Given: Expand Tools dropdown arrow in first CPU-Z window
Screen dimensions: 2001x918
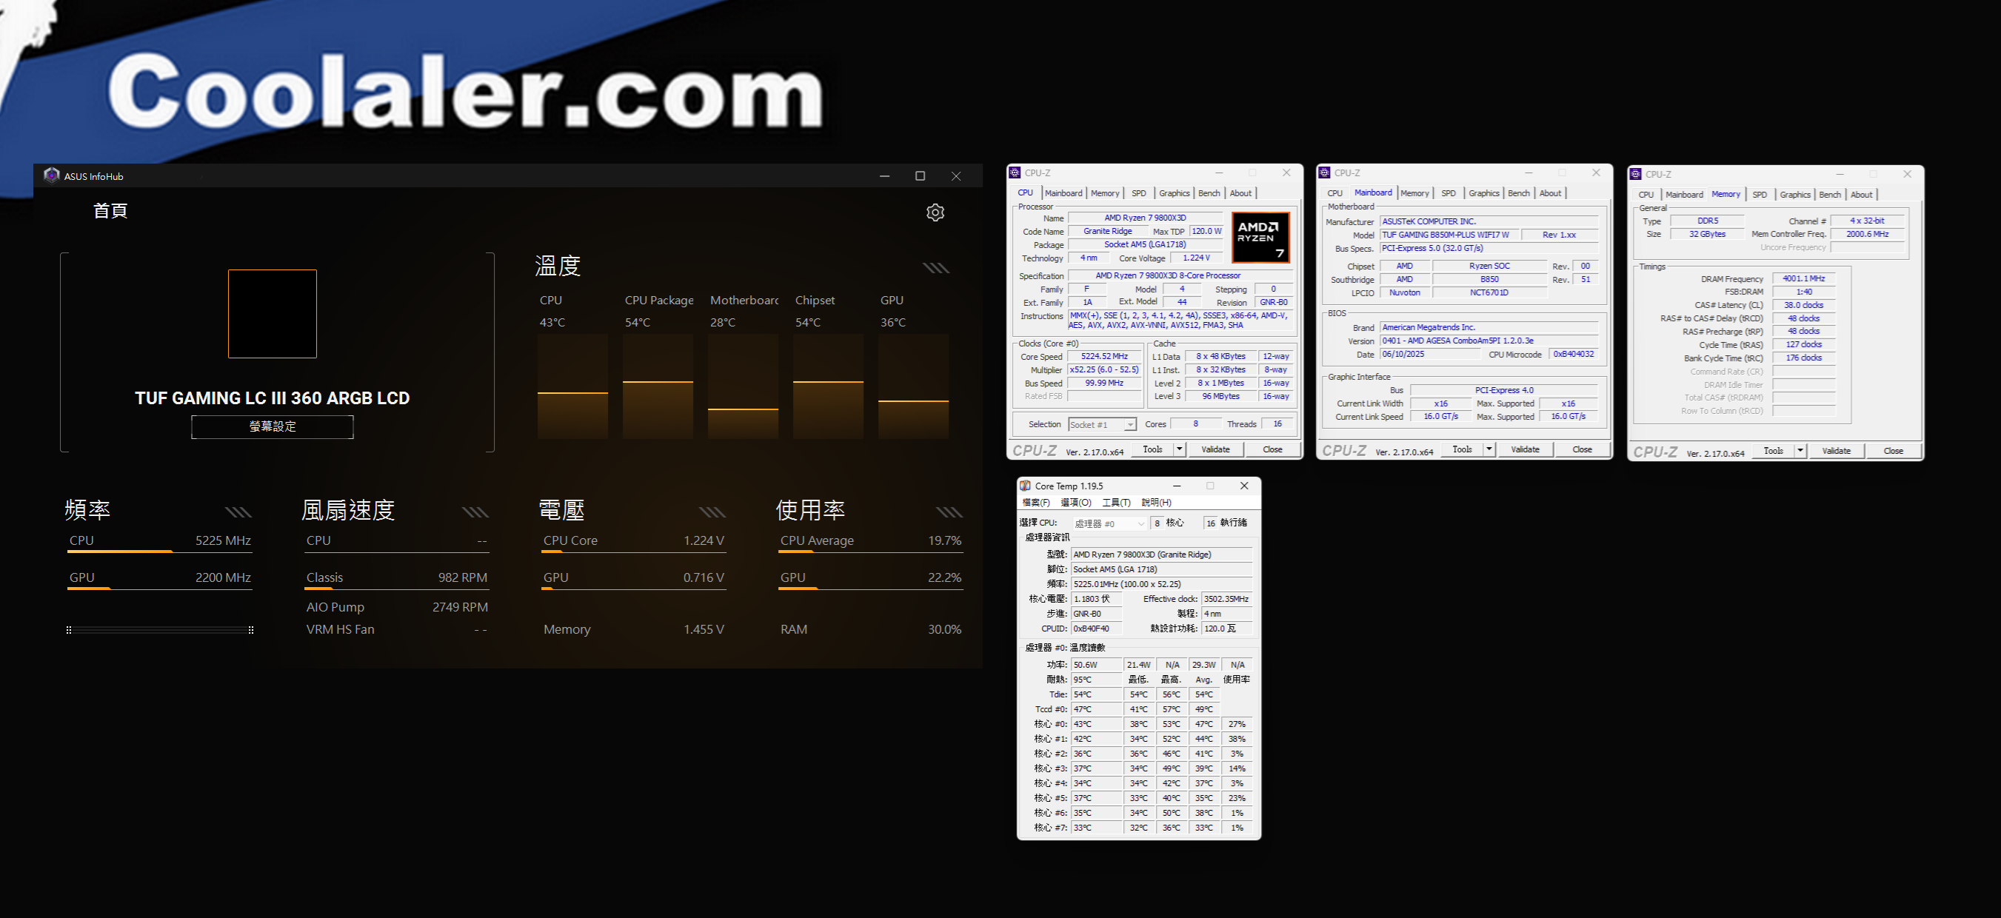Looking at the screenshot, I should click(1179, 449).
